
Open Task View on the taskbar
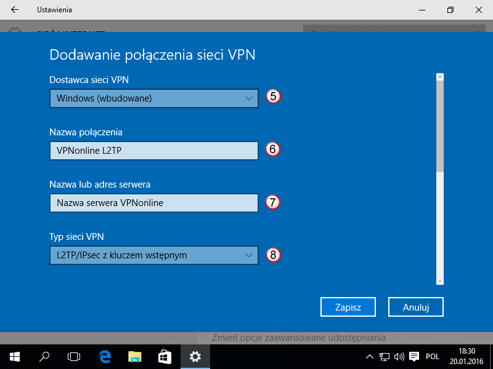[x=74, y=357]
